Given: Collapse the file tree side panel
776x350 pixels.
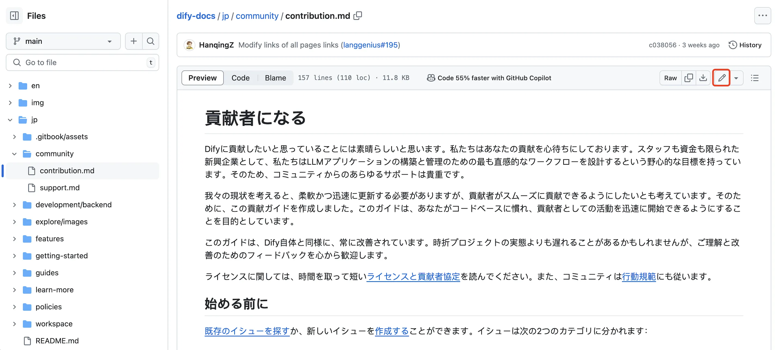Looking at the screenshot, I should pyautogui.click(x=14, y=16).
